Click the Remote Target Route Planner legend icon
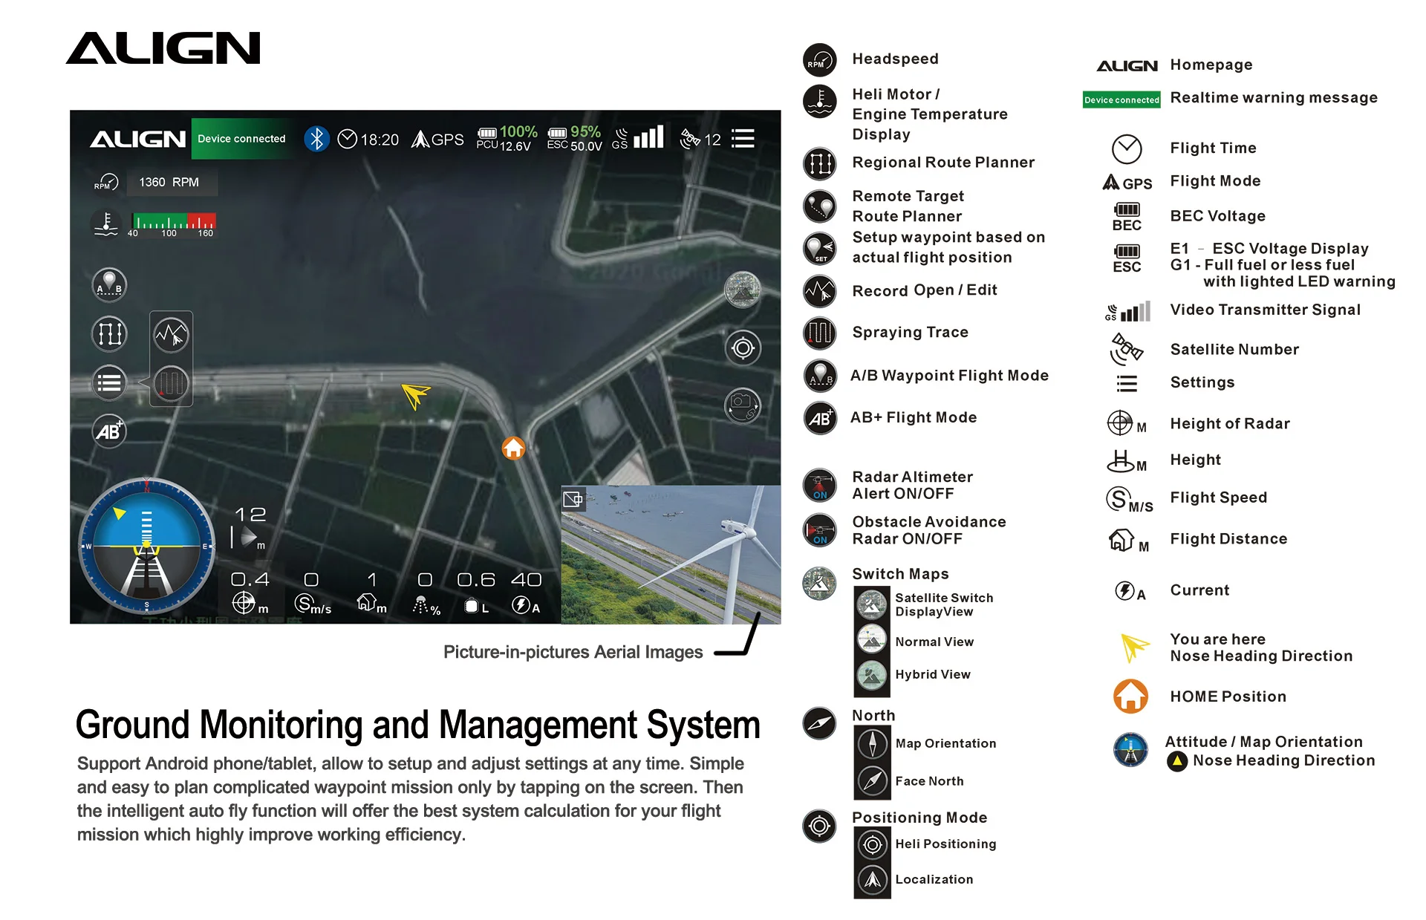The width and height of the screenshot is (1426, 920). pos(820,206)
